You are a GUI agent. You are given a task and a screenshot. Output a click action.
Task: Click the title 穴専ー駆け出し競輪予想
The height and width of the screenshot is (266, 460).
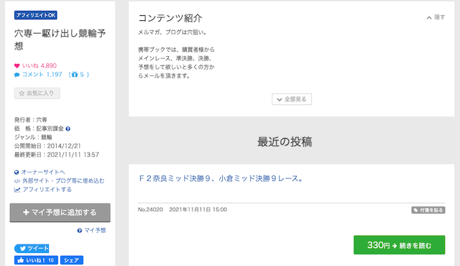pyautogui.click(x=60, y=40)
